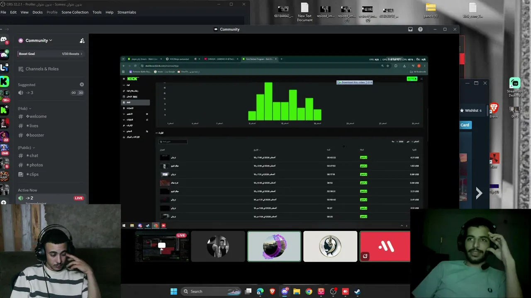Open the Community server dropdown
The image size is (531, 298).
click(39, 41)
